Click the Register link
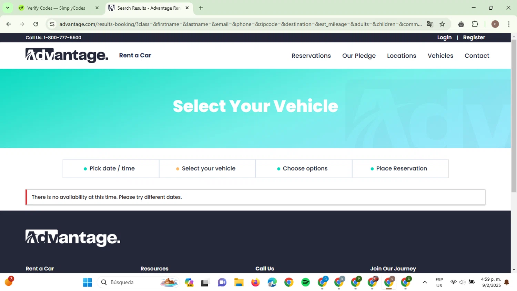 [x=474, y=38]
